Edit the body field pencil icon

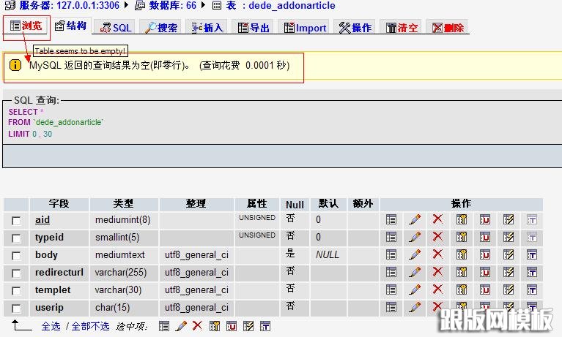[414, 254]
